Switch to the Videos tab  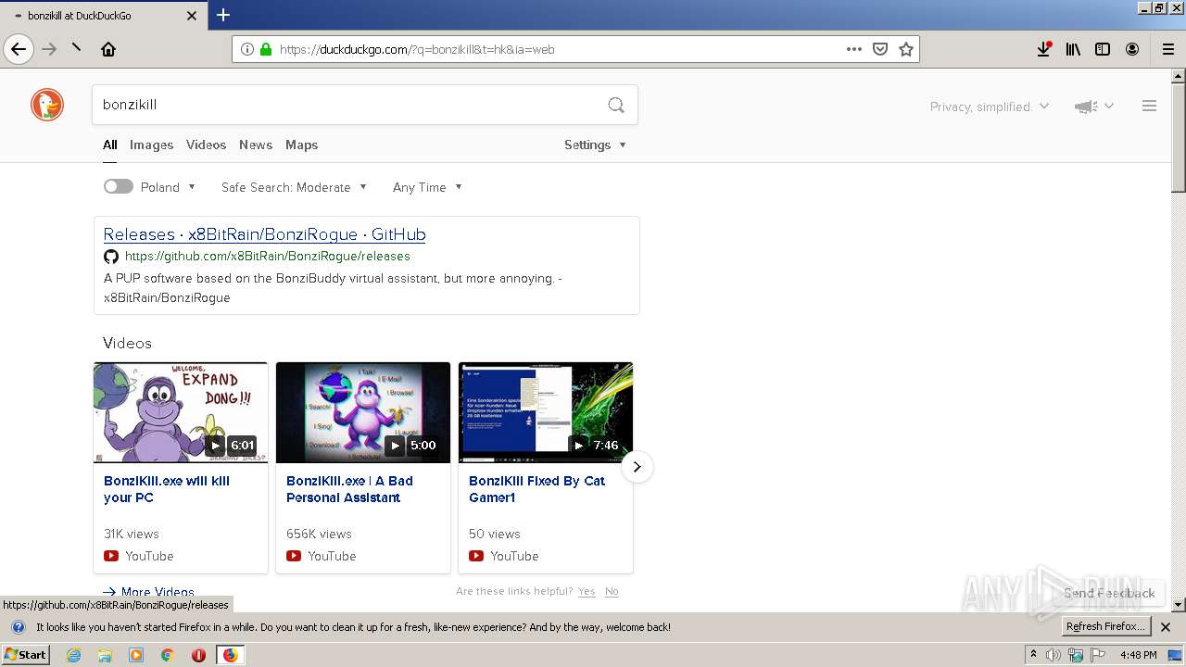[206, 145]
